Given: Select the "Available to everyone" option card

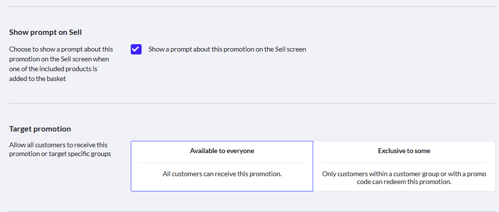Looking at the screenshot, I should point(222,166).
